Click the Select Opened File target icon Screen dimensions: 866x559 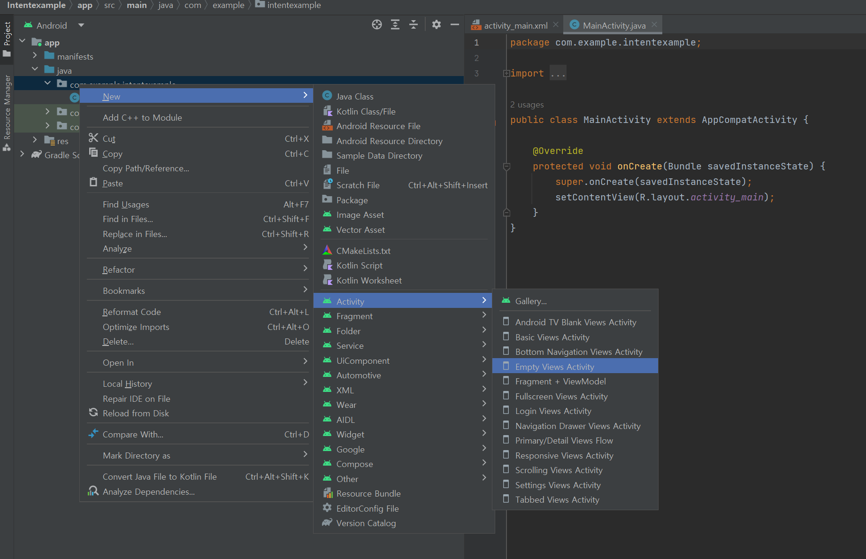coord(377,25)
